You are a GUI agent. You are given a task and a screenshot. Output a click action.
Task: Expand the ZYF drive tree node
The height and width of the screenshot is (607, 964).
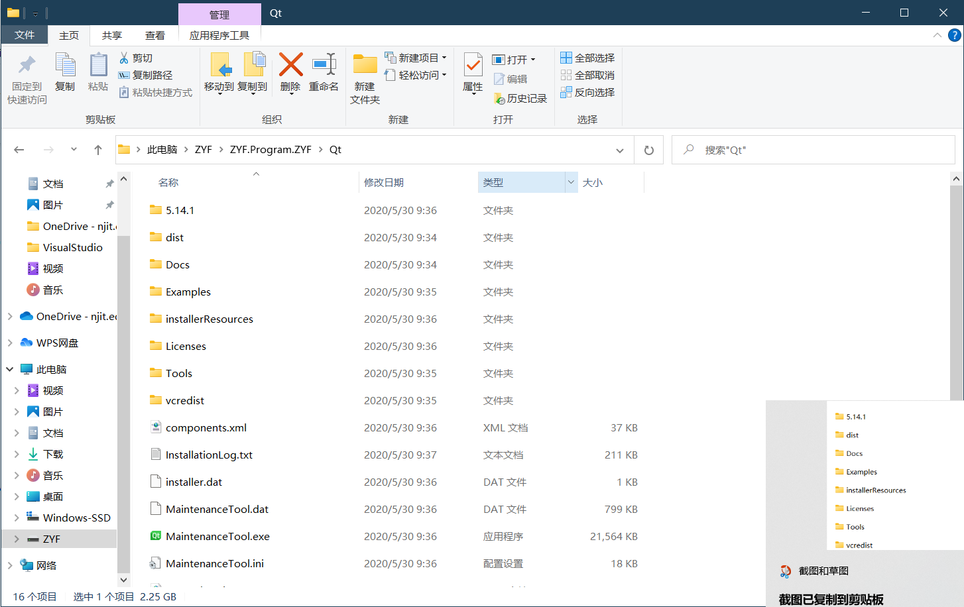click(x=17, y=539)
